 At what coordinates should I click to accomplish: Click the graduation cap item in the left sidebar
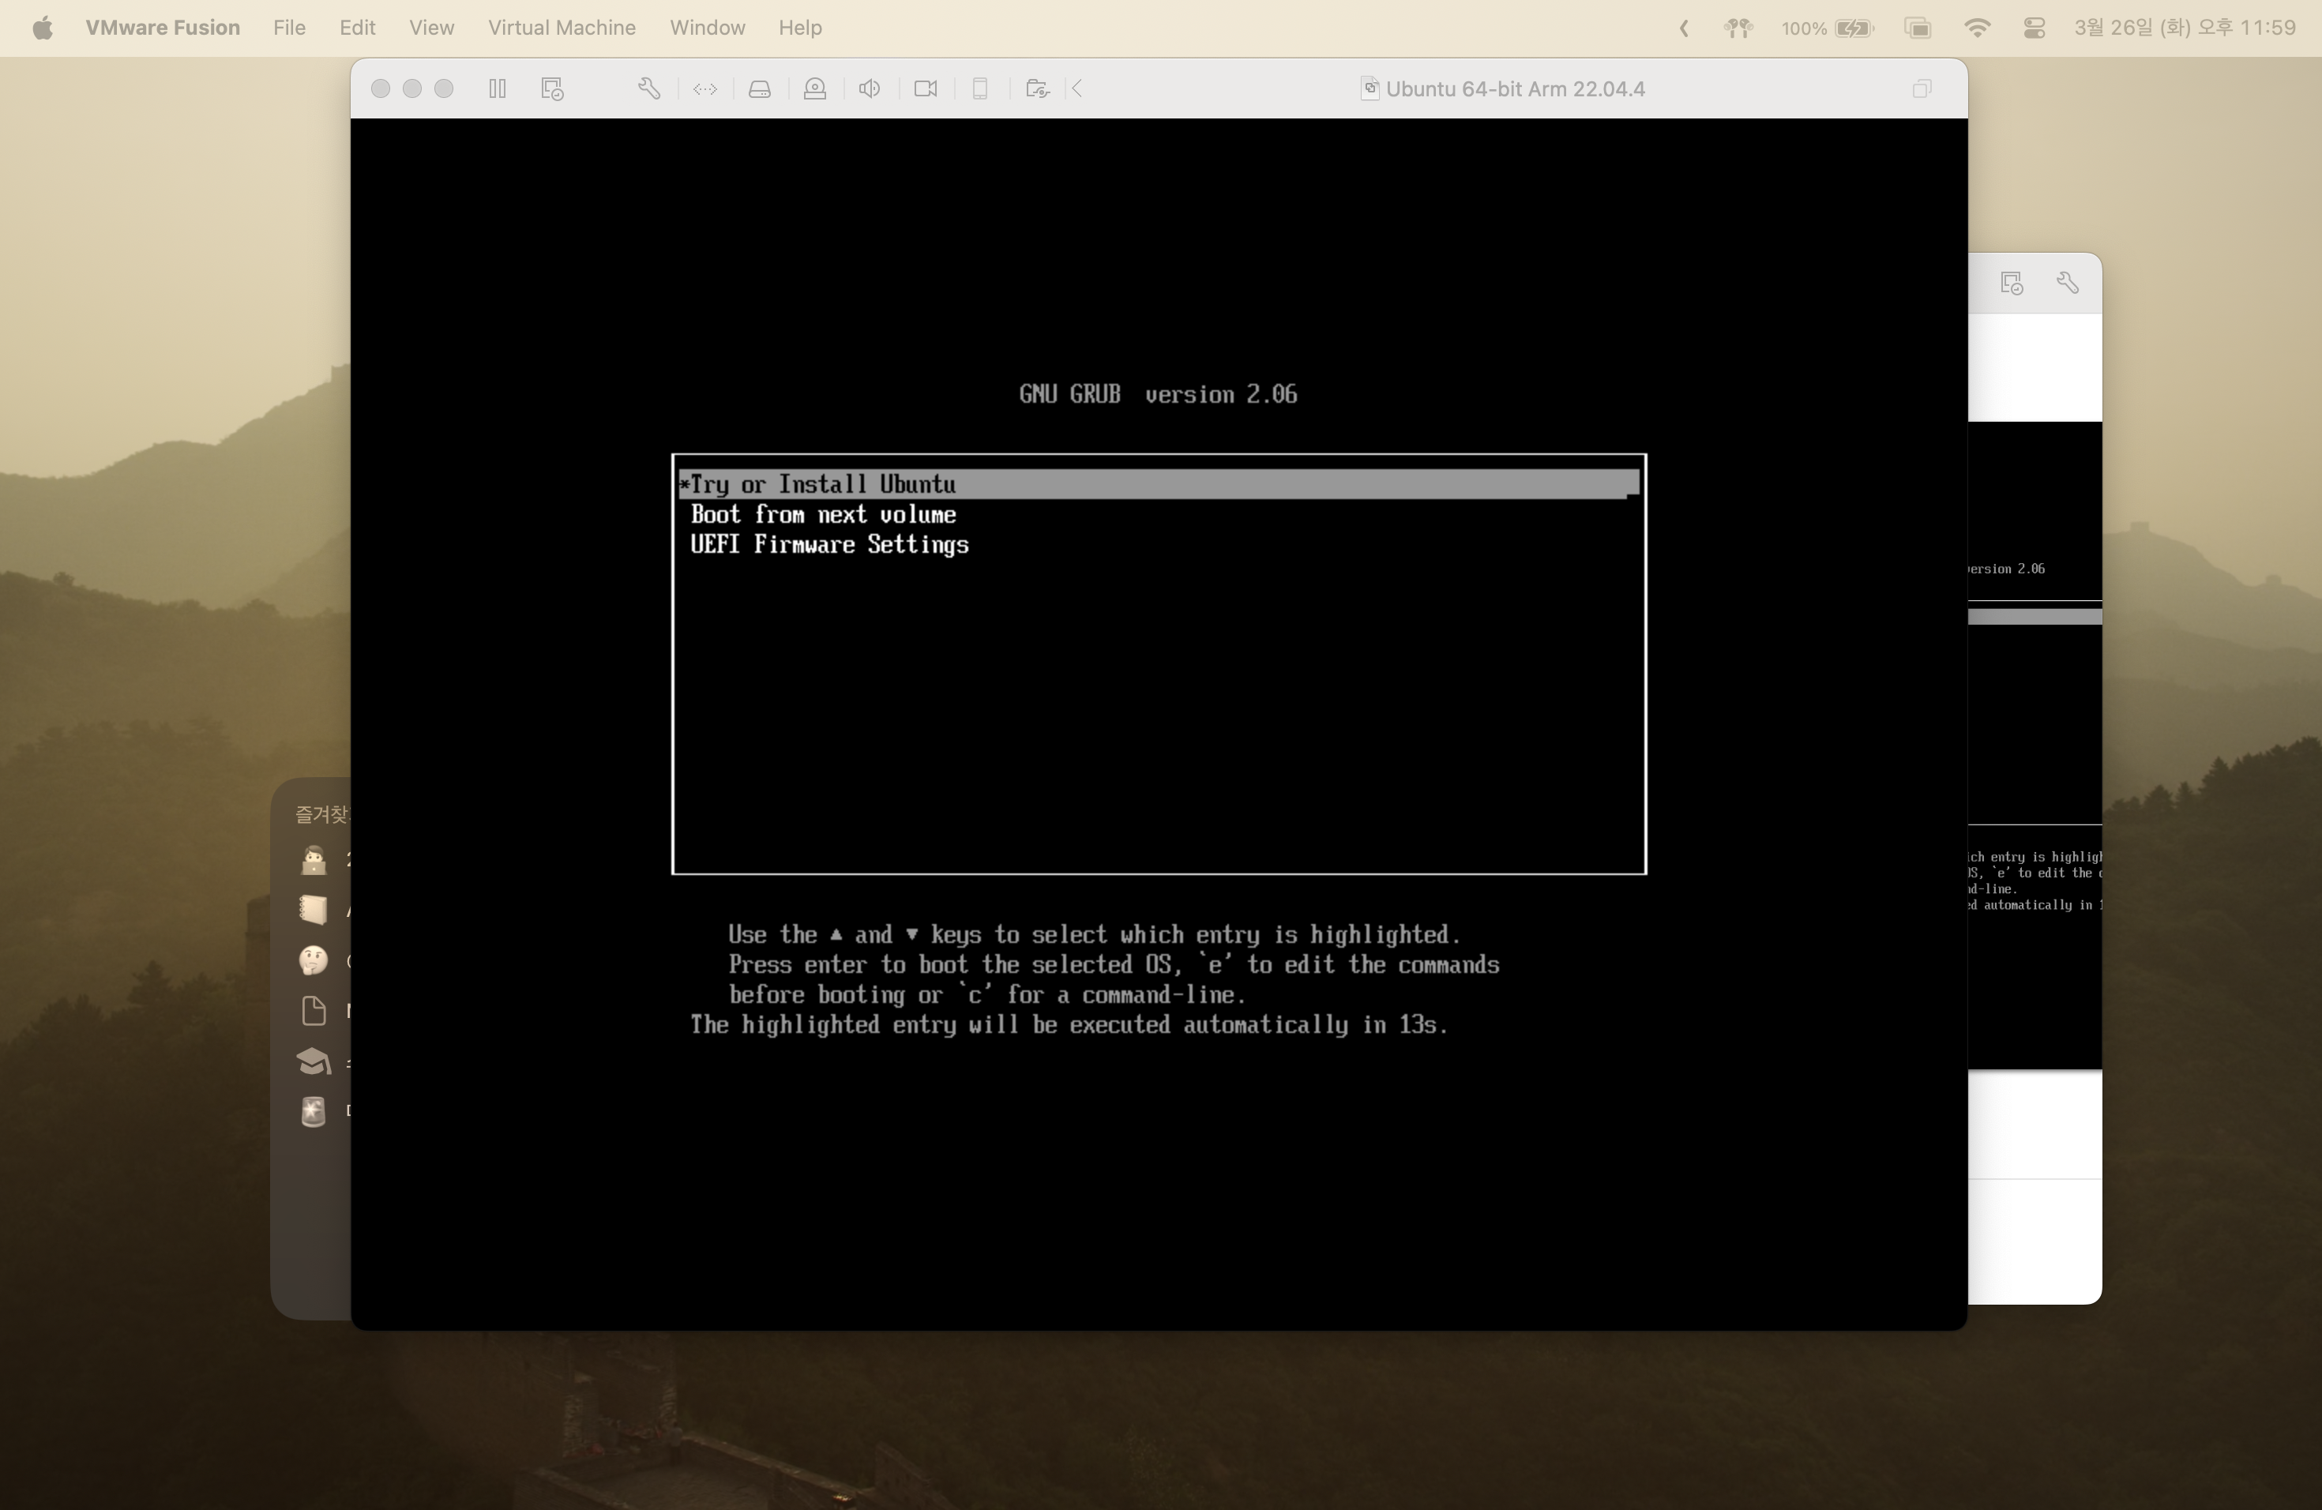314,1061
